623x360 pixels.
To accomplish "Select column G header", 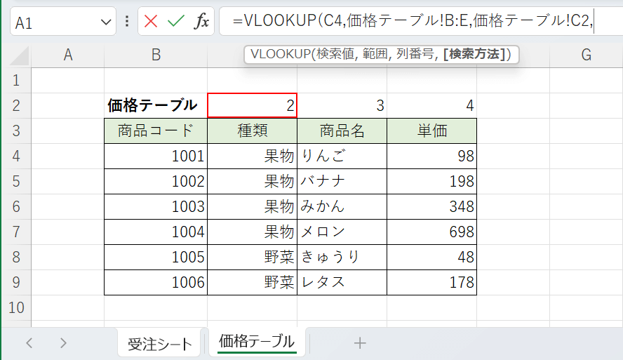I will tap(586, 55).
